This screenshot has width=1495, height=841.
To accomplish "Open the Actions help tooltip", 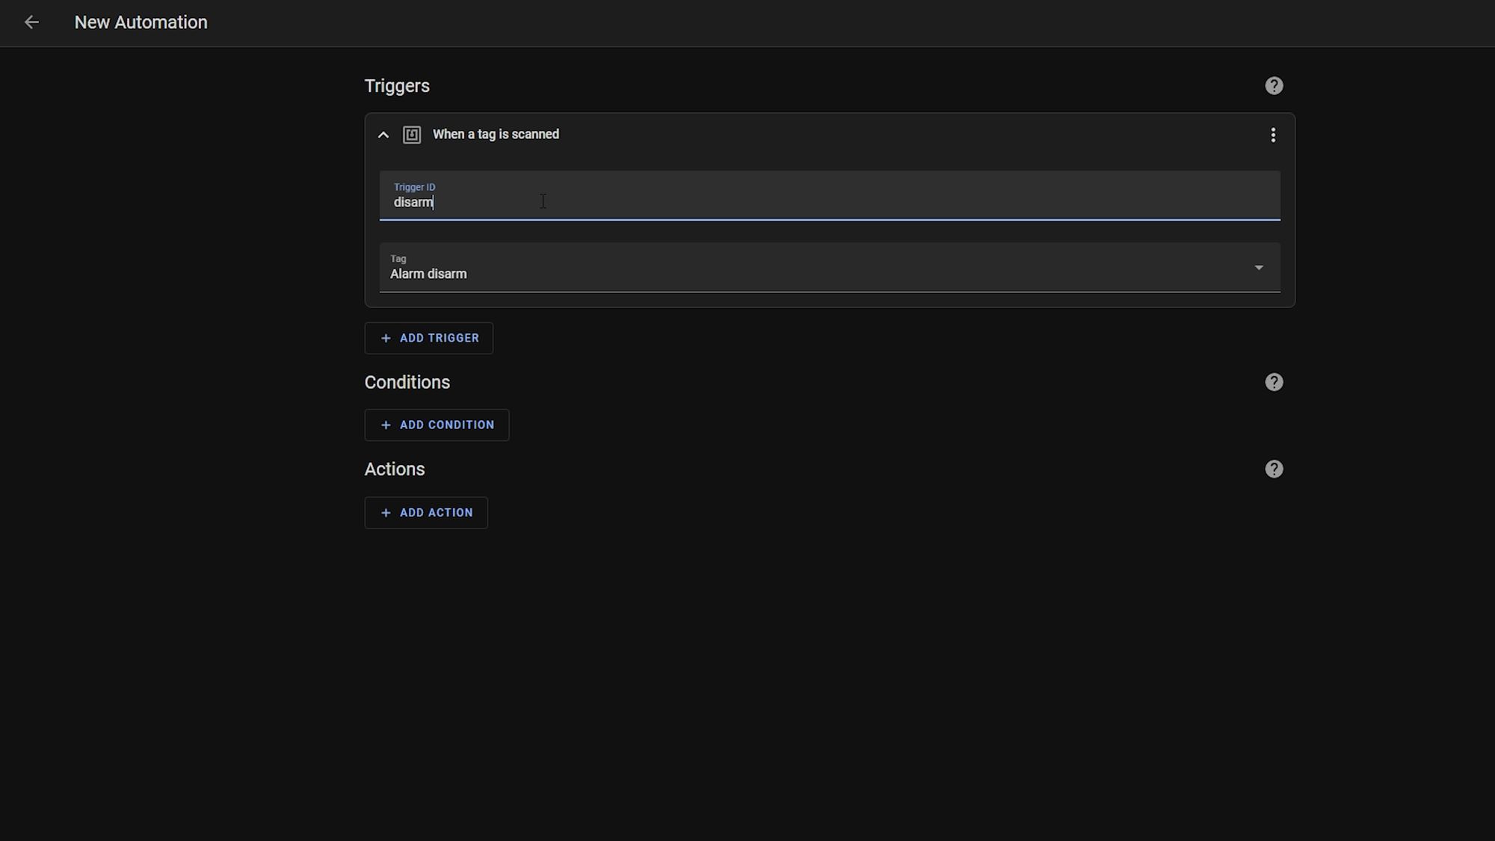I will 1274,469.
